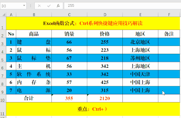The height and width of the screenshot is (118, 181).
Task: Click the '电源' product cell
Action: [34, 90]
